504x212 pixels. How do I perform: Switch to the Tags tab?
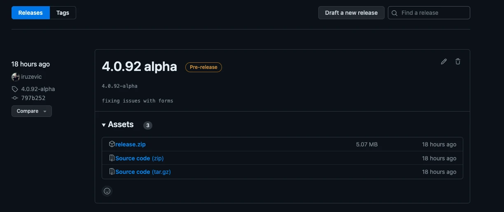click(x=63, y=13)
